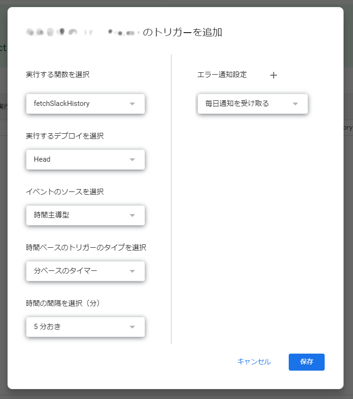Click the arrow icon beside 時間主導型

132,215
